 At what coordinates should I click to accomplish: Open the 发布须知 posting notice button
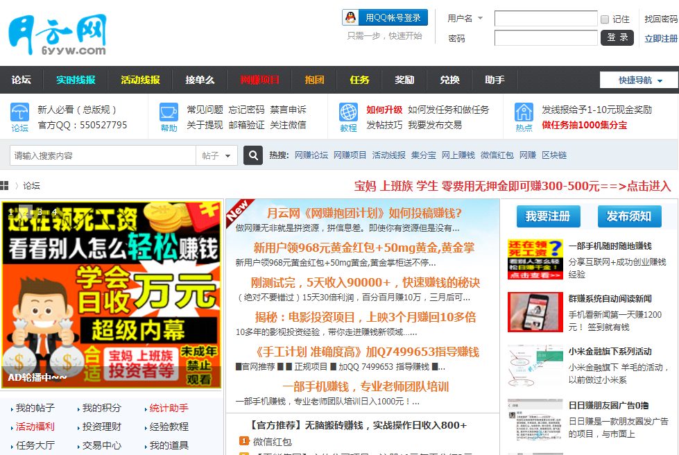pos(629,216)
